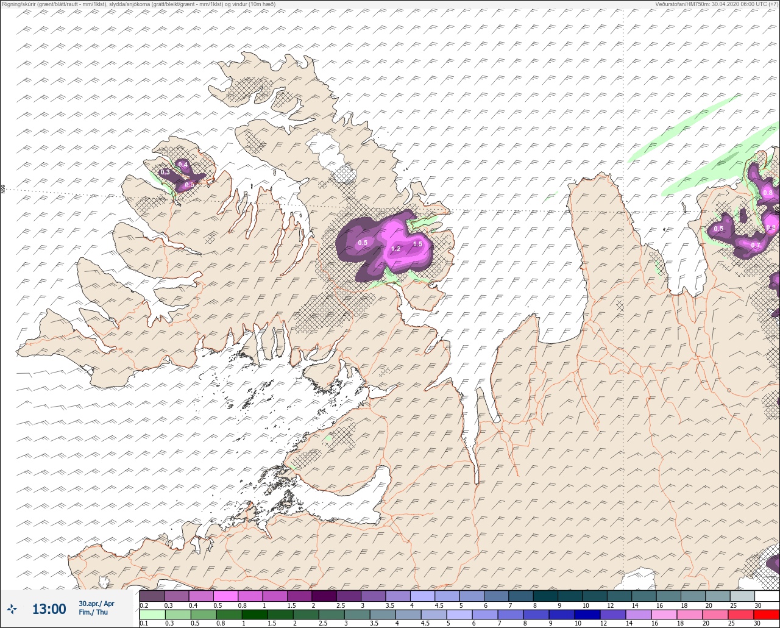The height and width of the screenshot is (628, 780).
Task: Click the 0.4 value in northwest snow patch
Action: click(183, 165)
